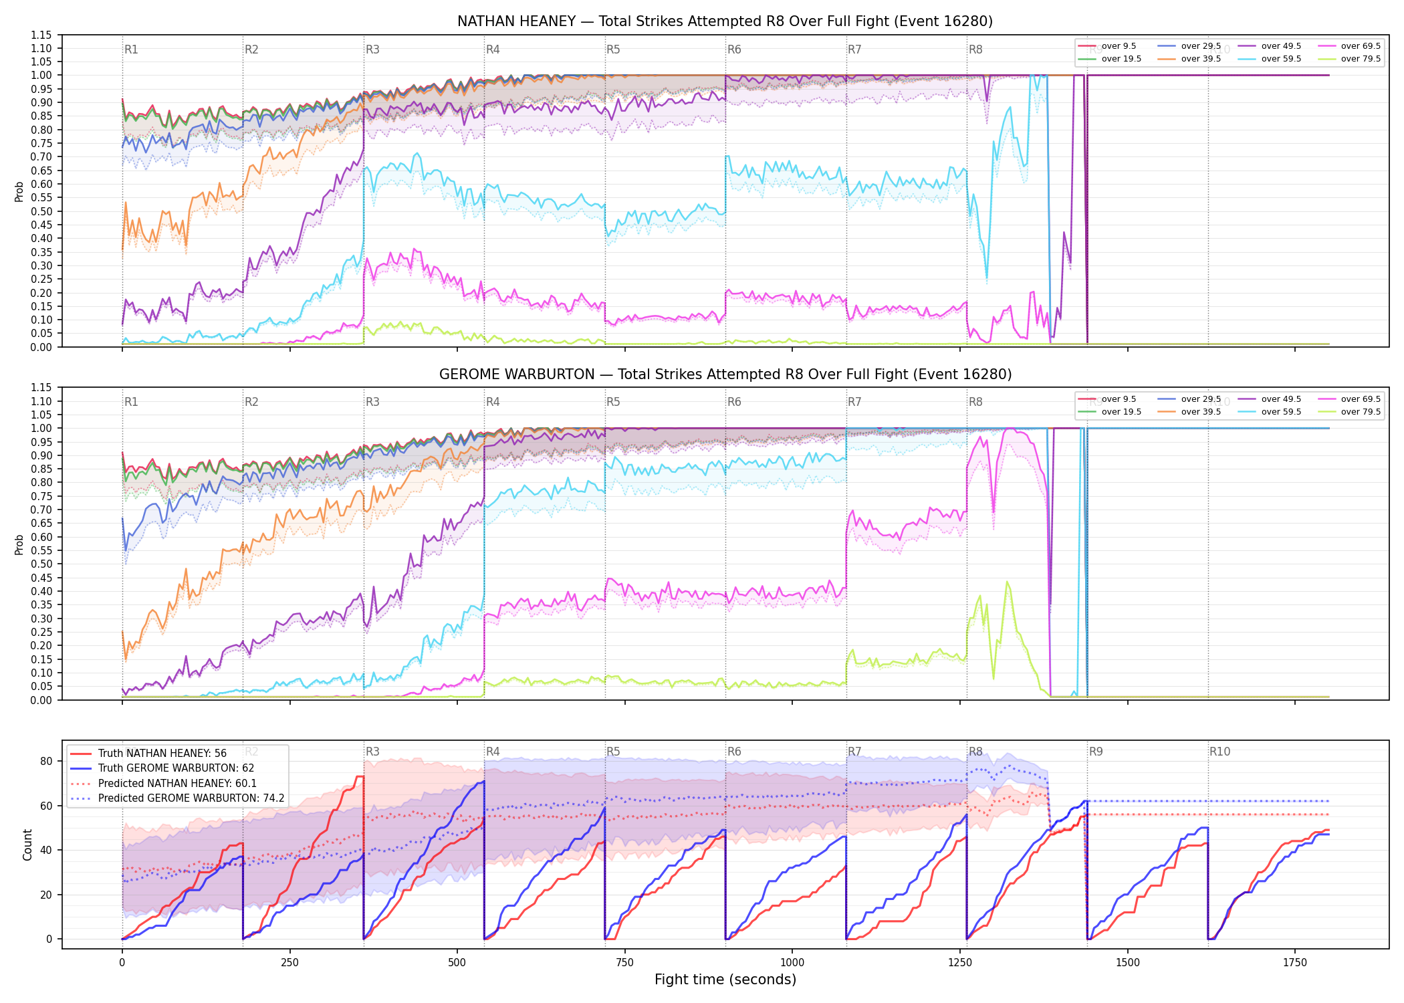
Task: Click the R7 round marker in Nathan Heaney chart
Action: click(854, 49)
